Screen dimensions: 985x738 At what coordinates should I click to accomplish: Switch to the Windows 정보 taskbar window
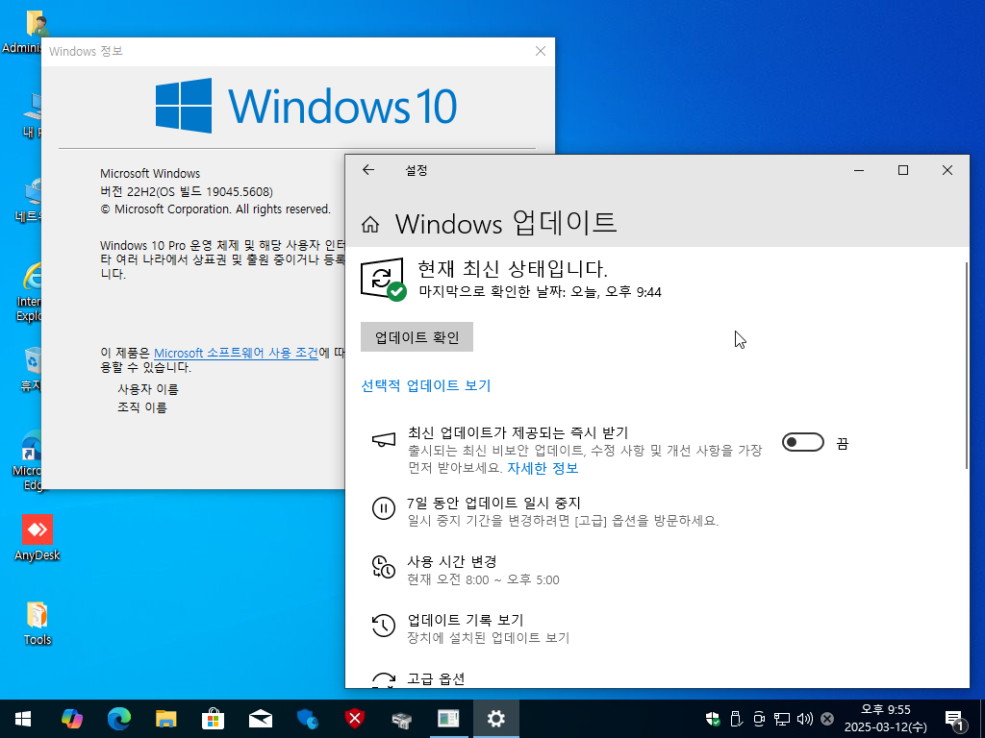tap(448, 719)
